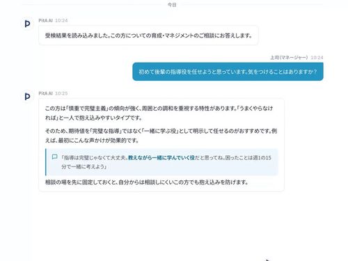Click the "上司(マネージャー)" sender label
348x261 pixels.
[x=289, y=57]
